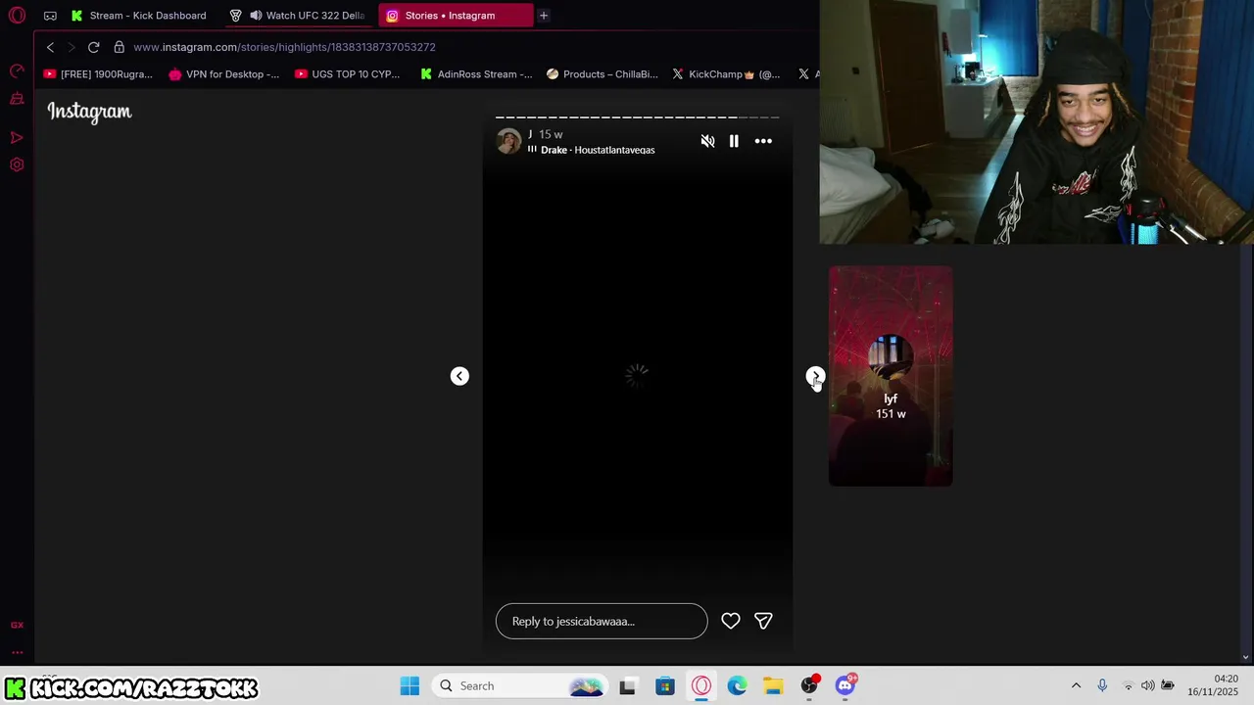1254x705 pixels.
Task: Open the story three-dots options menu
Action: 763,141
